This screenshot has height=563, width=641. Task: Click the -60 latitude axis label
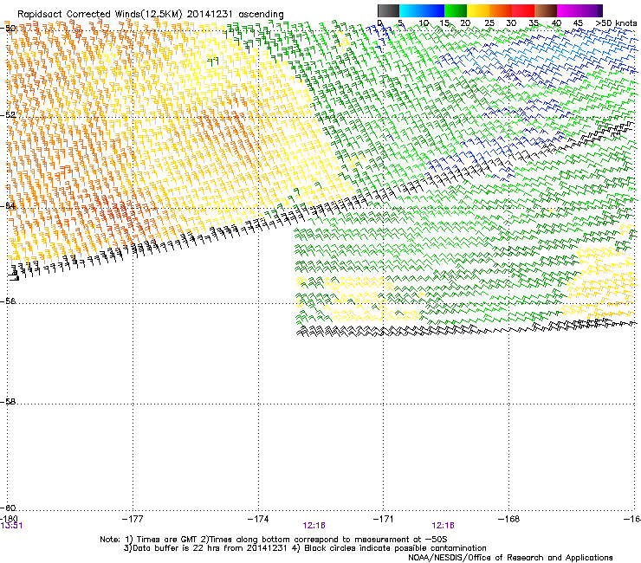(x=8, y=508)
